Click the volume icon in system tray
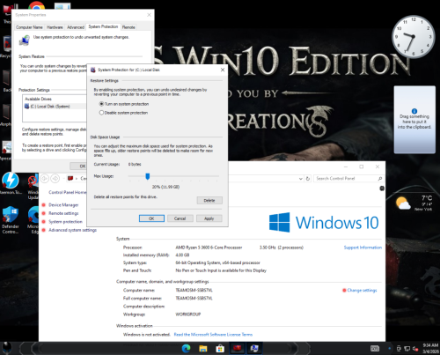Image resolution: width=440 pixels, height=355 pixels. pyautogui.click(x=415, y=349)
